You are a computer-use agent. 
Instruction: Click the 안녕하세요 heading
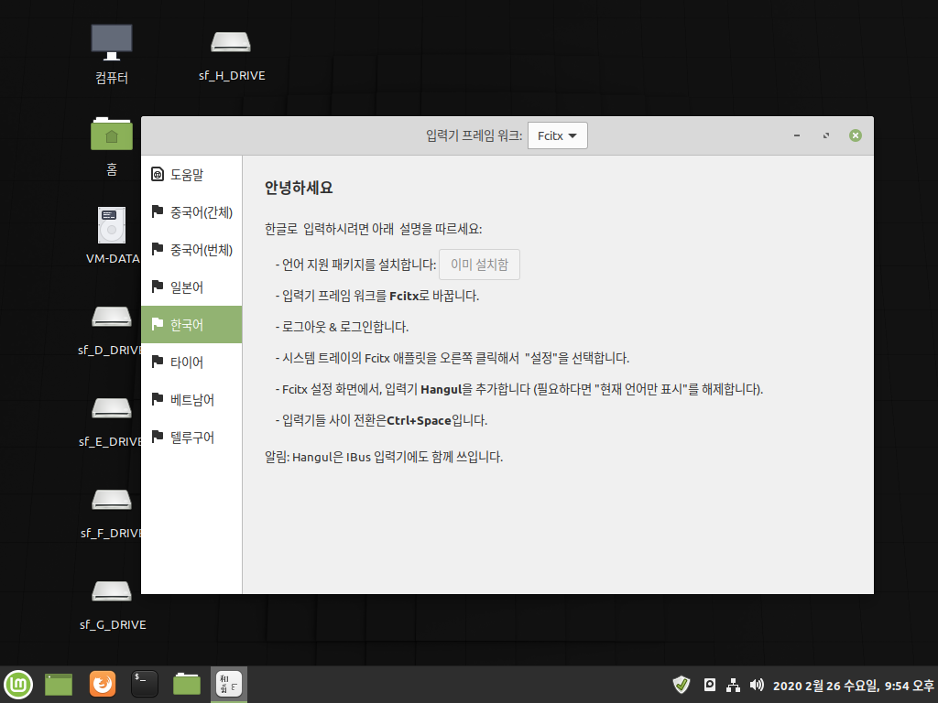(x=299, y=188)
